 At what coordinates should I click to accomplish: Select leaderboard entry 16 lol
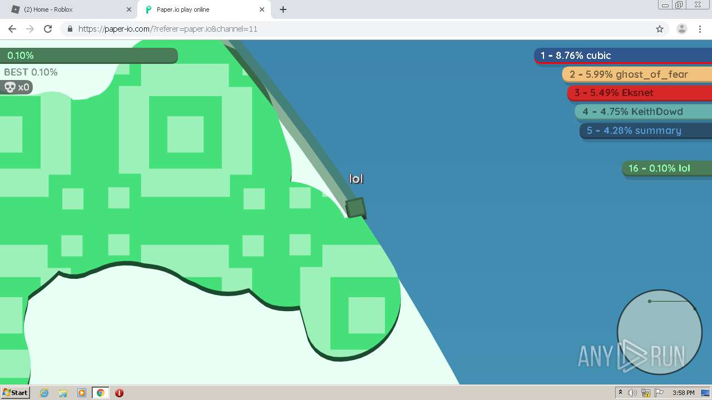click(667, 168)
